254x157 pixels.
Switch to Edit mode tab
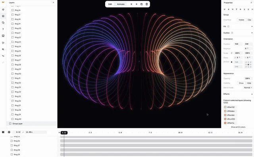[110, 4]
